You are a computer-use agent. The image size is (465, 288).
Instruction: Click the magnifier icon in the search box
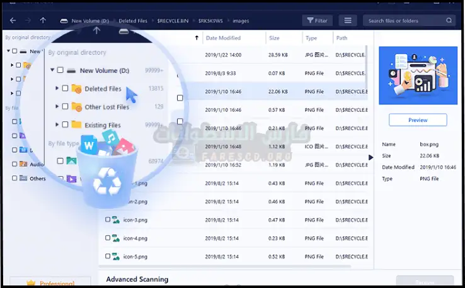449,21
